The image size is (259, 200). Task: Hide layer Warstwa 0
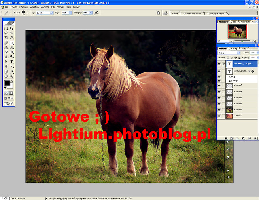(x=219, y=110)
